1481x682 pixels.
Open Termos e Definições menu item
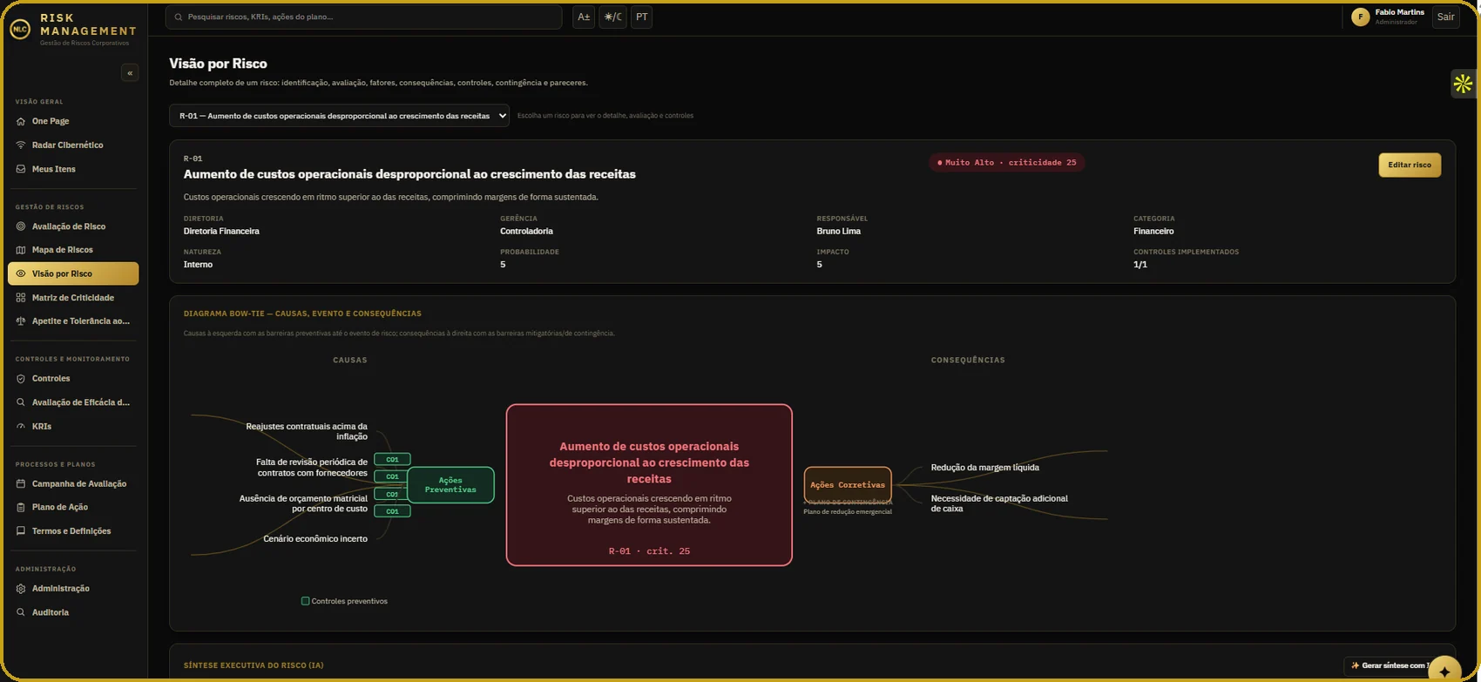pos(73,531)
